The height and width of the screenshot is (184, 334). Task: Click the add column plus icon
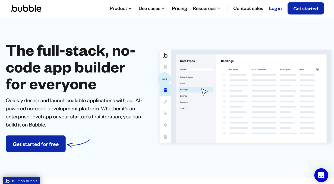point(317,69)
